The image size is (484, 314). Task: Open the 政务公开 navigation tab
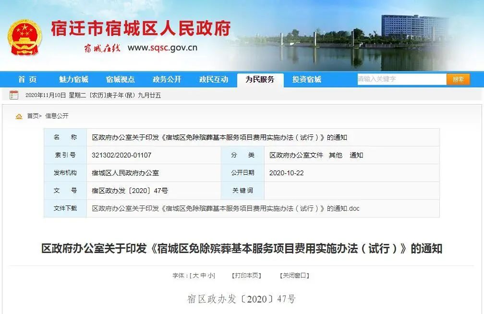click(167, 80)
